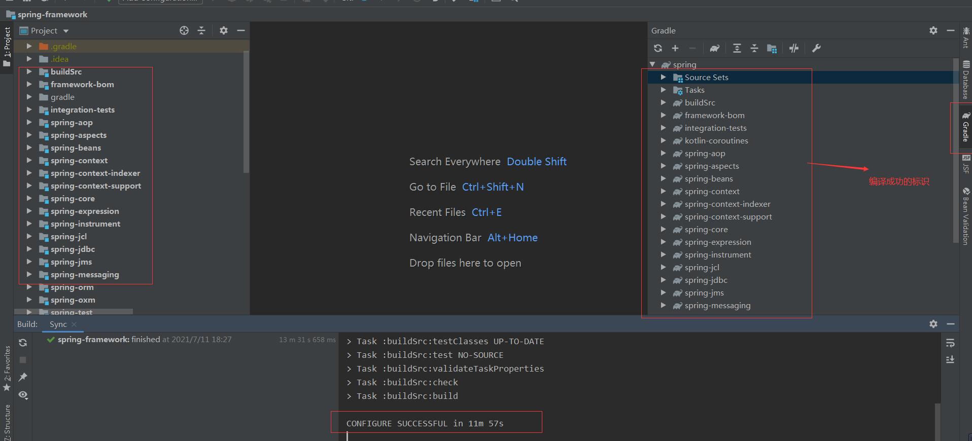The image size is (972, 441).
Task: Toggle Gradle offline mode
Action: (794, 48)
